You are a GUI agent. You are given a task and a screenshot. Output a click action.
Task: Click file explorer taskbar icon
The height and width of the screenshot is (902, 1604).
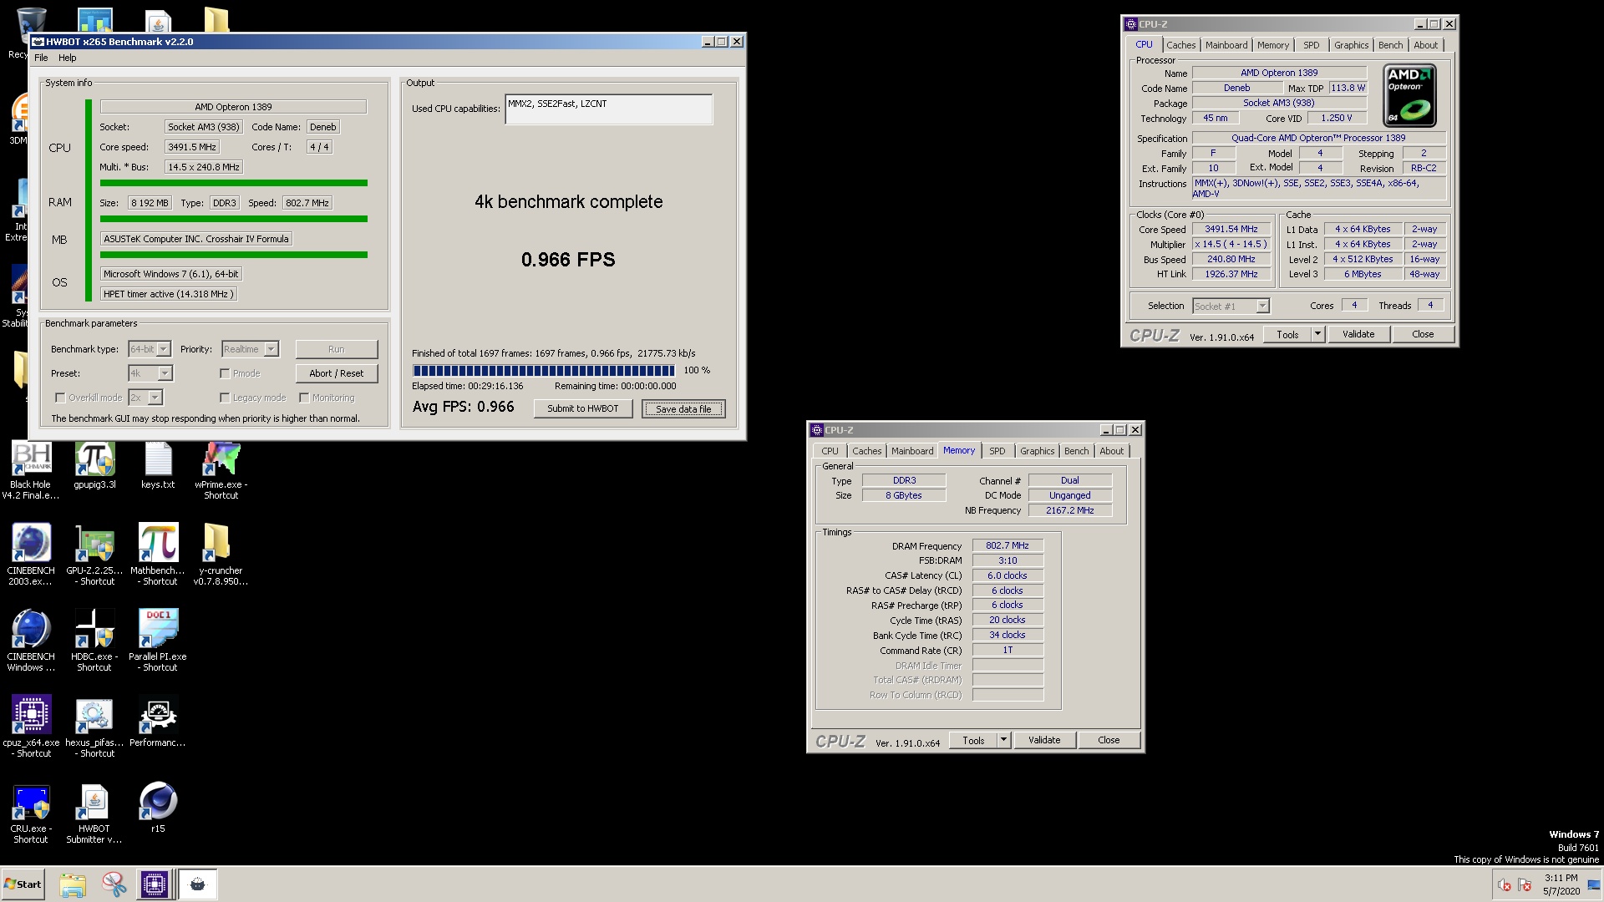click(x=73, y=884)
